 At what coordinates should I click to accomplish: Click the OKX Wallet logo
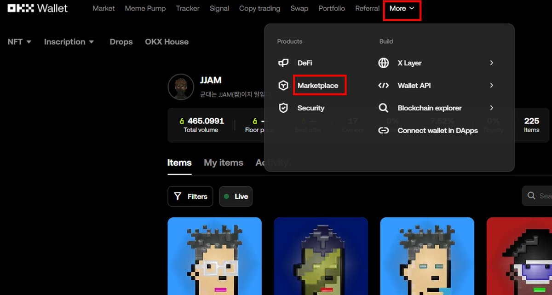click(x=38, y=8)
